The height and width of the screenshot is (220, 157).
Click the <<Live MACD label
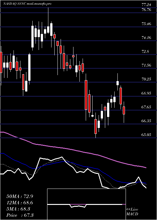(132, 212)
